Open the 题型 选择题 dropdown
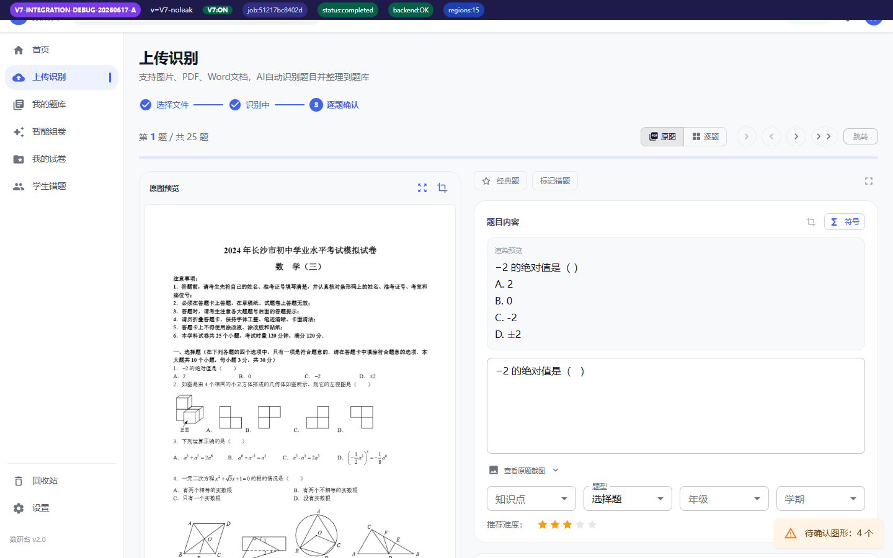This screenshot has width=893, height=558. click(628, 498)
